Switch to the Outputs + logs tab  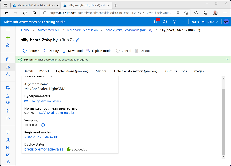[x=176, y=71]
